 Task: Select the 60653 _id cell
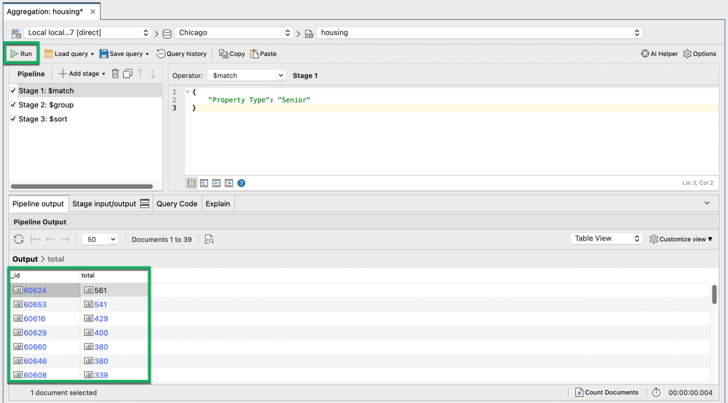click(35, 304)
